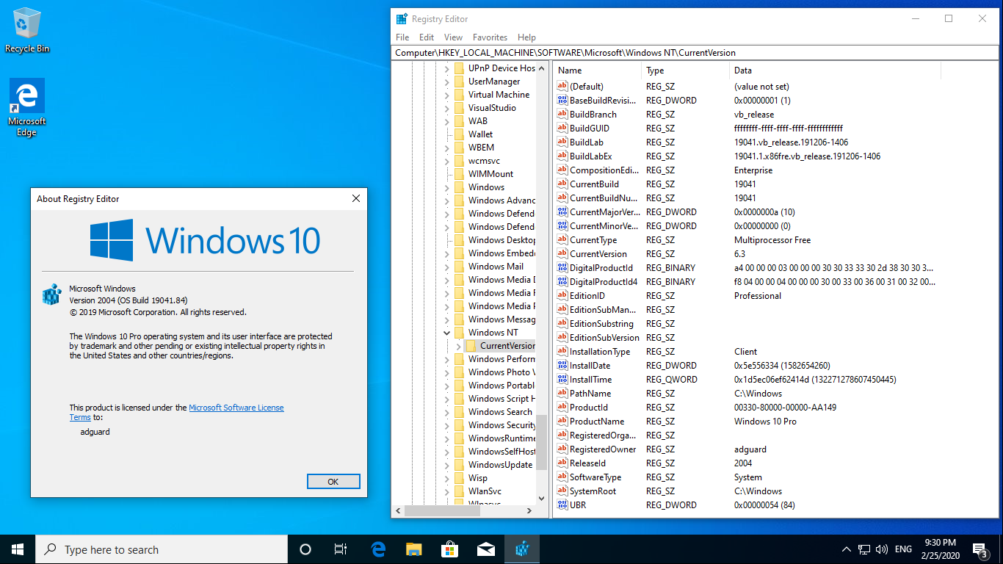Open the Microsoft Edge desktop shortcut

click(x=27, y=108)
